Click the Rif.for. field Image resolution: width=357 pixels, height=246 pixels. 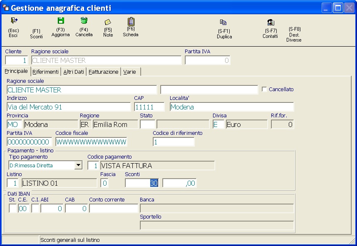coord(283,124)
